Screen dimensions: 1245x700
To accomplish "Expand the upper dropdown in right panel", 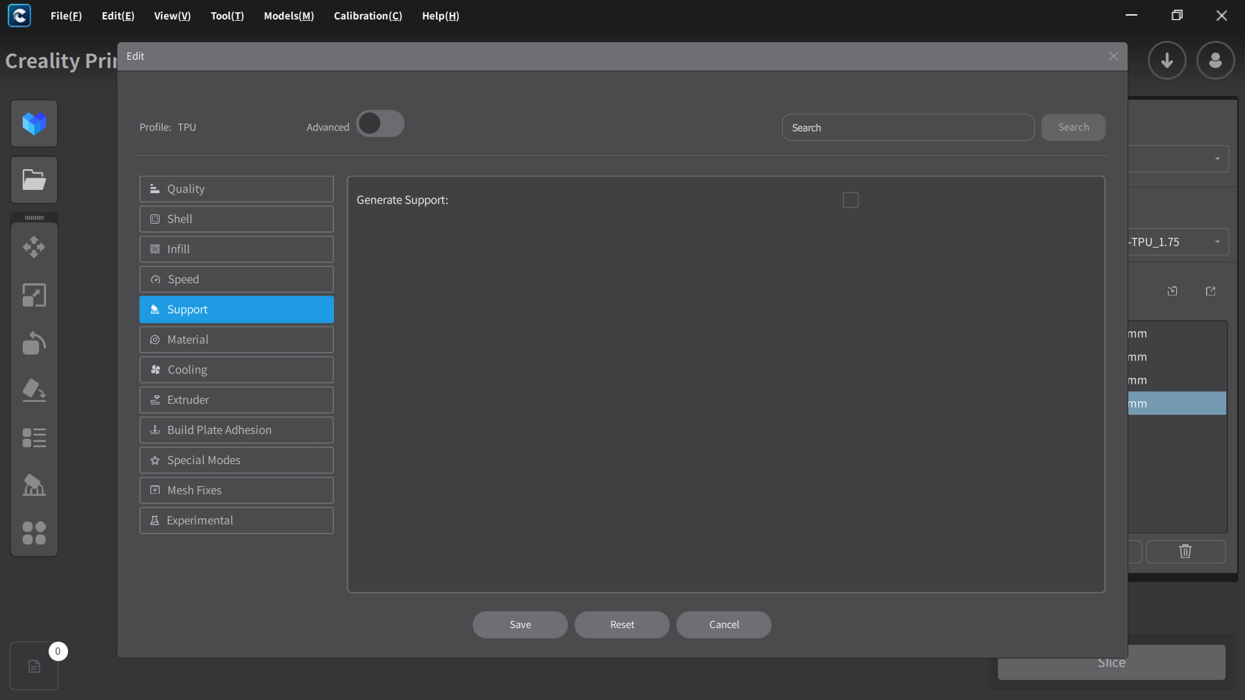I will tap(1178, 159).
